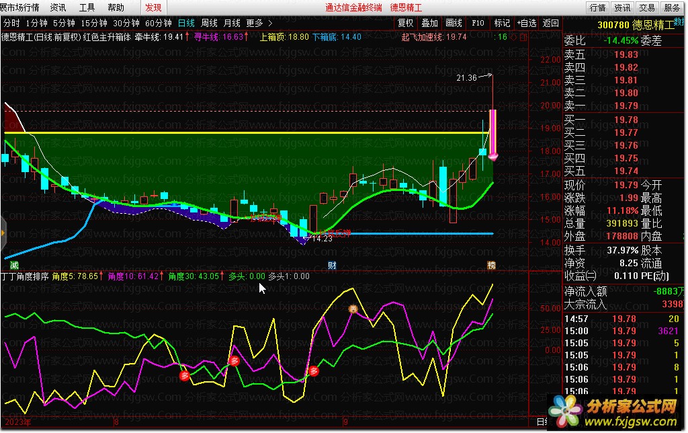Click the 返回 back button
Viewport: 688px width, 433px height.
[551, 24]
